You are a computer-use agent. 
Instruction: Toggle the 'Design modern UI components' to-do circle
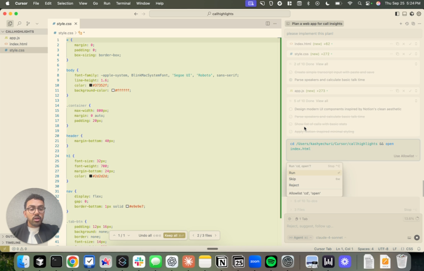pos(291,109)
